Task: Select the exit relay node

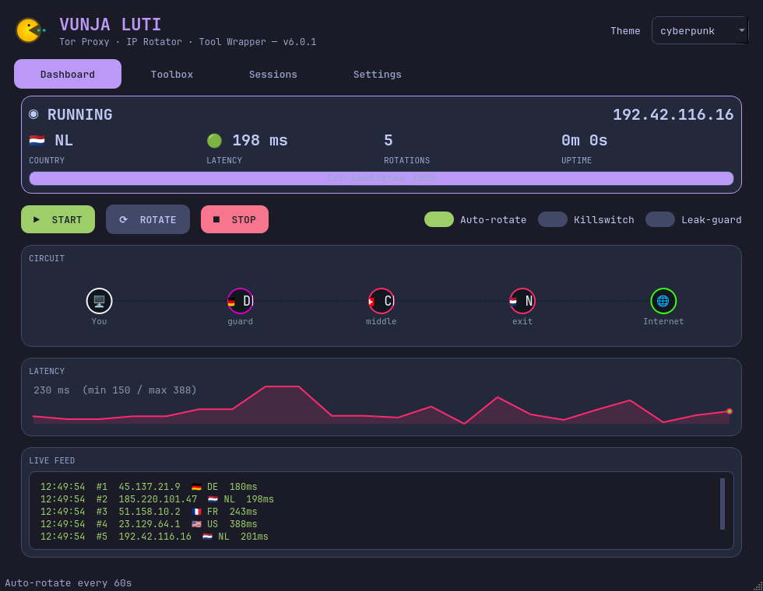Action: tap(522, 301)
